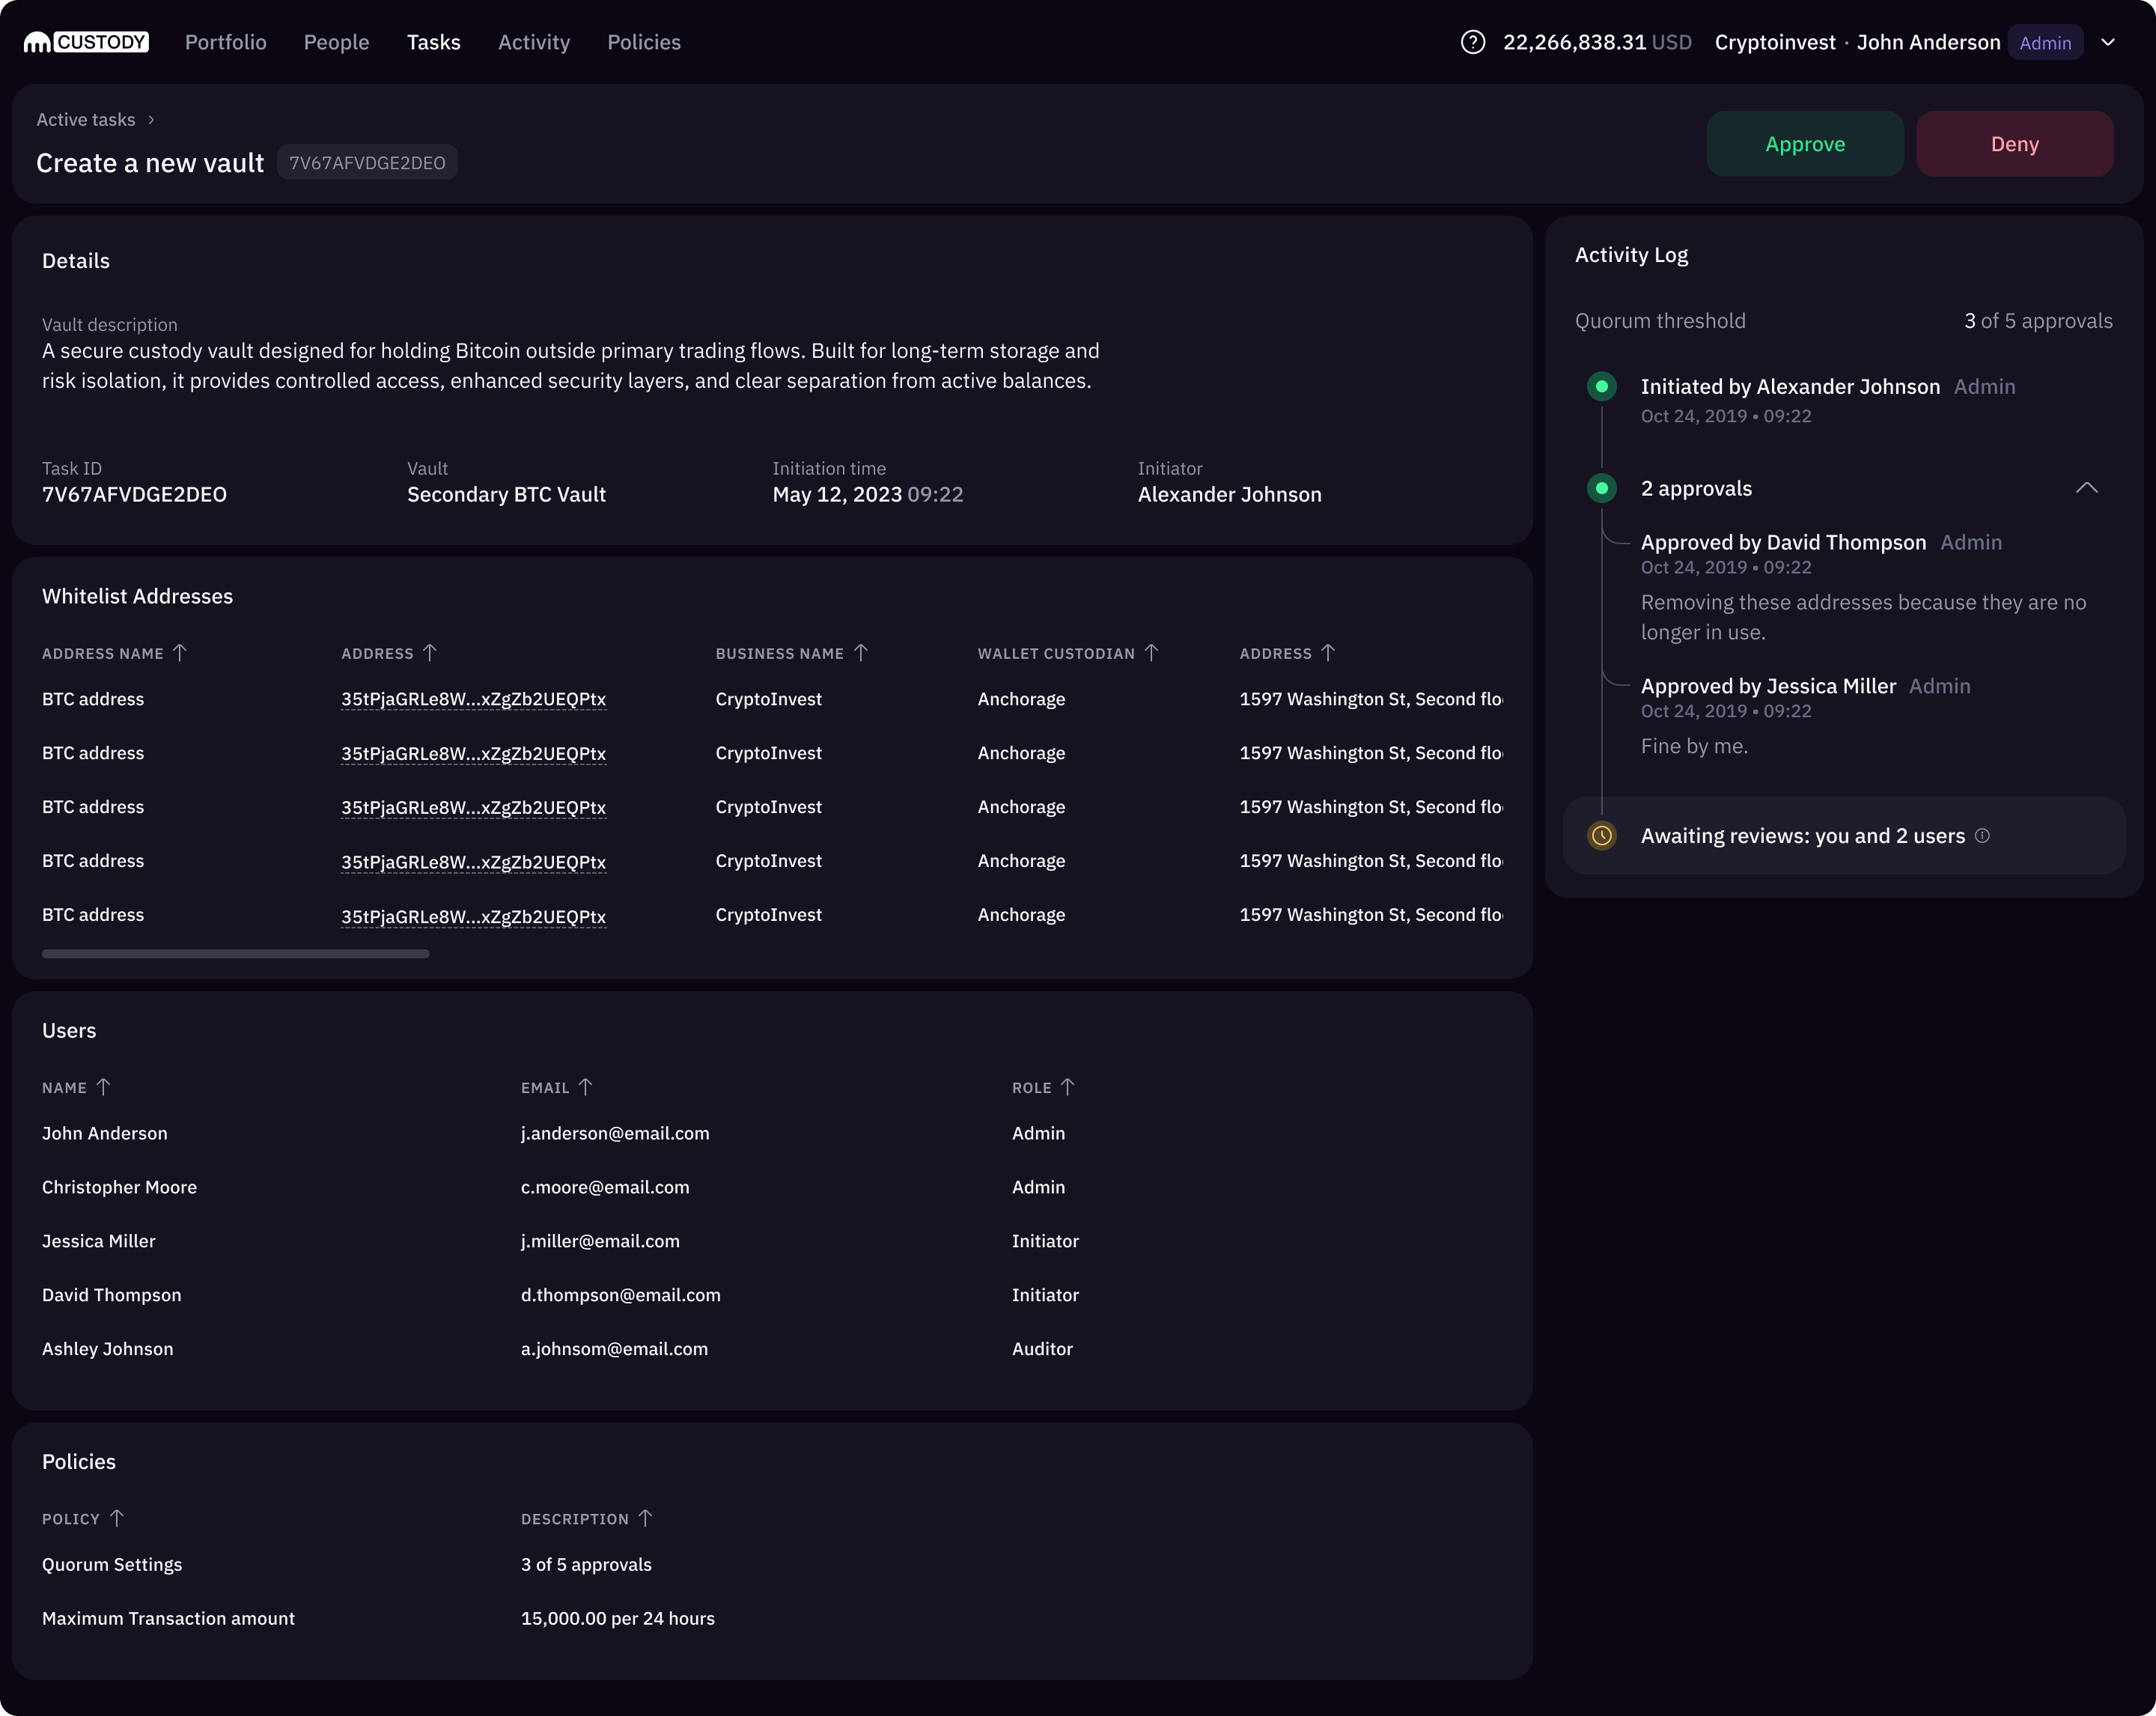The image size is (2156, 1716).
Task: Select the Christopher Moore user row
Action: (x=772, y=1187)
